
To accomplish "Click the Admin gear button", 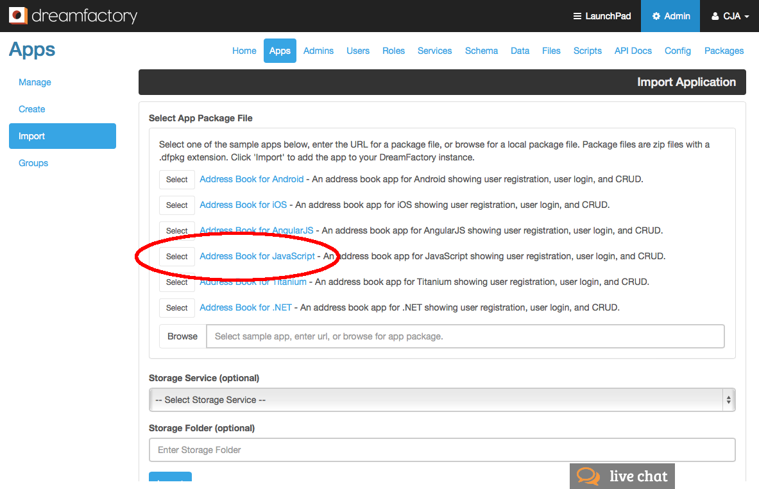I will tap(670, 15).
